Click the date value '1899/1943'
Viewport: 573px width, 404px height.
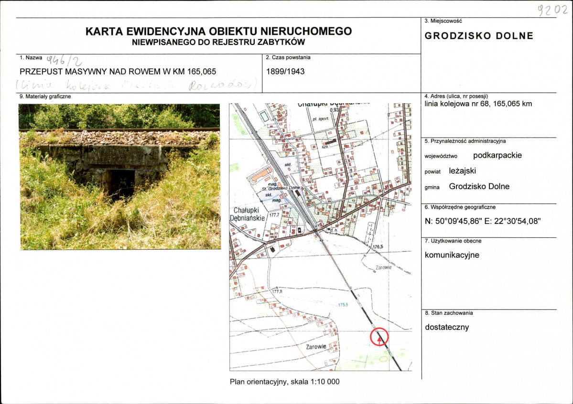(285, 72)
